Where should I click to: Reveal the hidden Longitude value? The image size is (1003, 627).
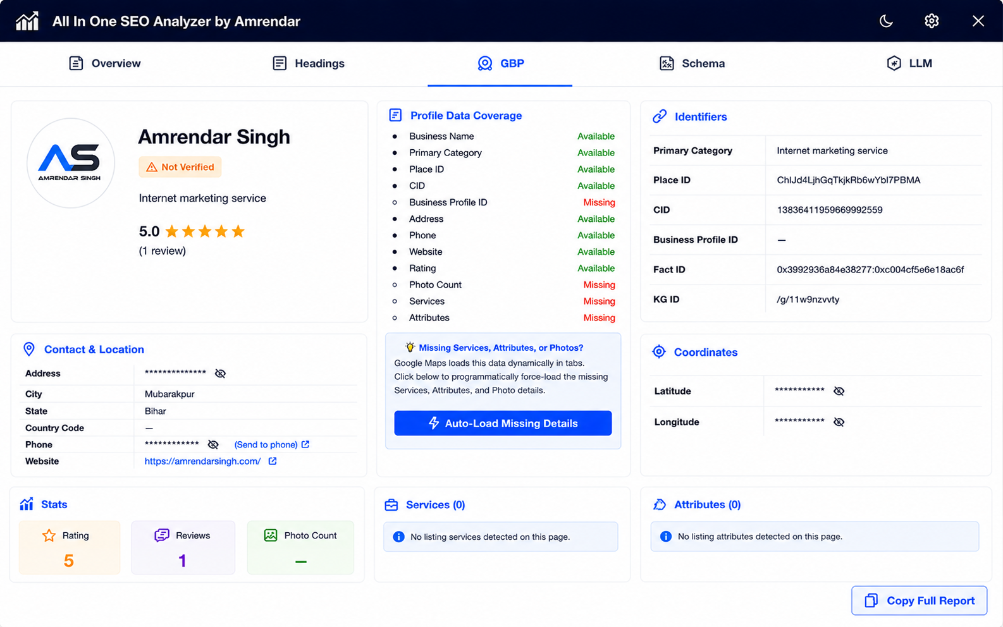tap(839, 422)
